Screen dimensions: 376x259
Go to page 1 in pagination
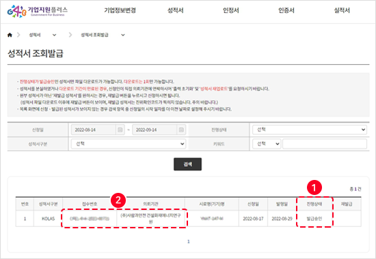189,241
